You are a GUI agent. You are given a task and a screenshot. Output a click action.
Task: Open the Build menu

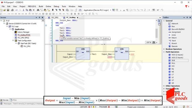click(41, 6)
